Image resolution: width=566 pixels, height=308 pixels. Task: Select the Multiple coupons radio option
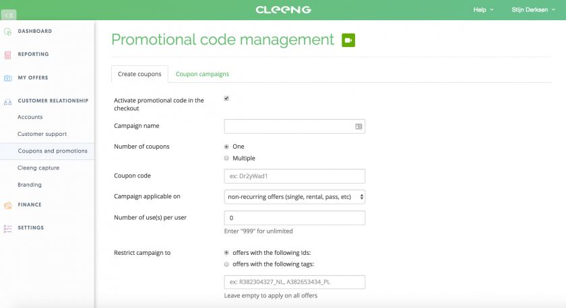click(226, 158)
